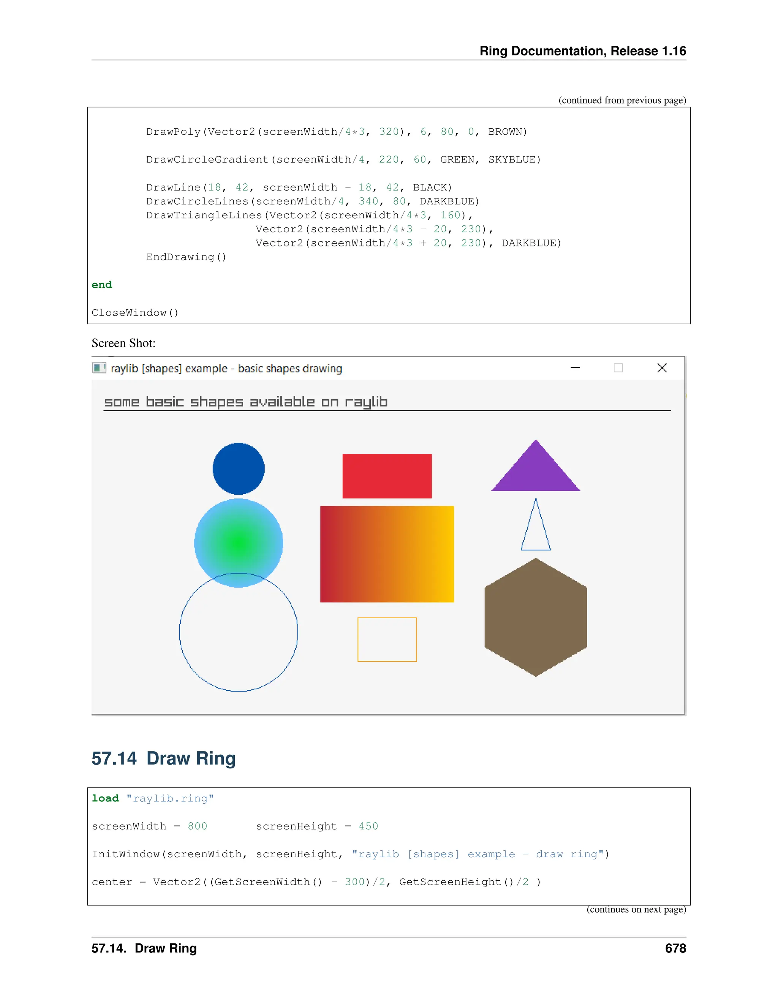Click the dark blue filled circle

(238, 468)
